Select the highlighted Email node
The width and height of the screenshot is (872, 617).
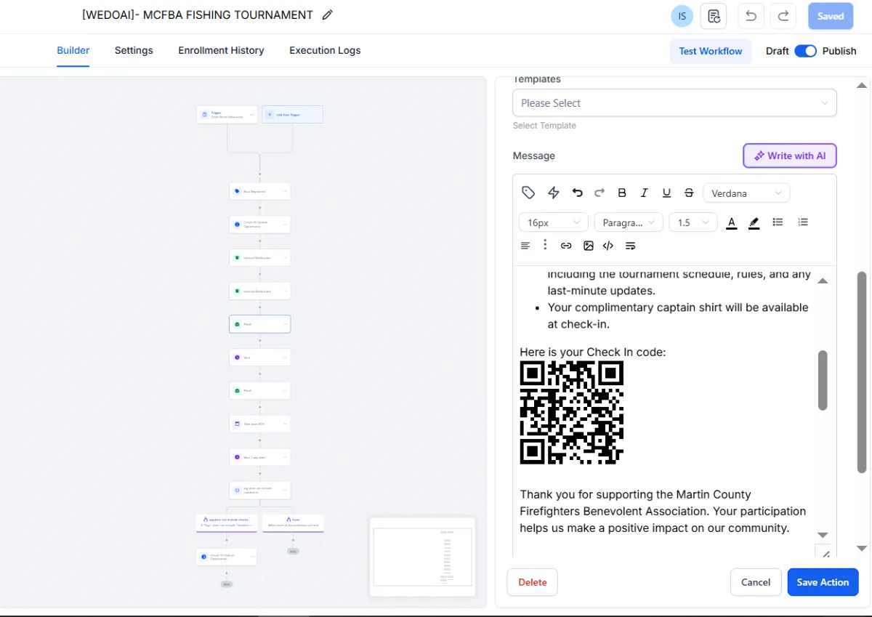click(x=259, y=324)
